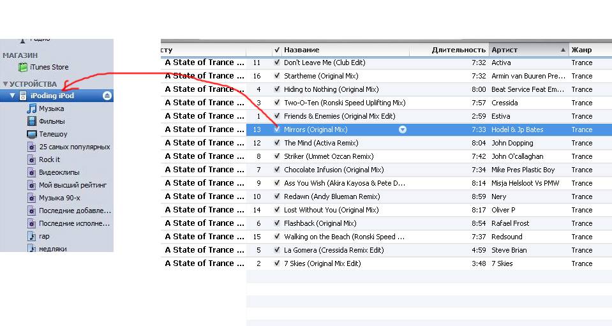Screen dimensions: 612x326
Task: Uncheck Friends & Enemies track
Action: 277,116
